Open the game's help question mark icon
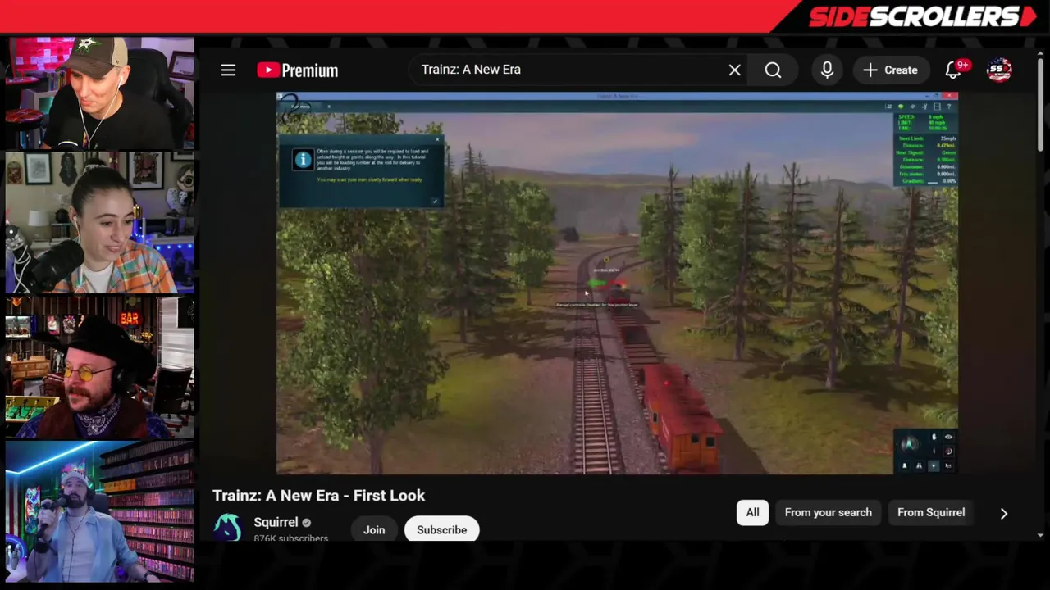Viewport: 1050px width, 590px height. pos(949,107)
